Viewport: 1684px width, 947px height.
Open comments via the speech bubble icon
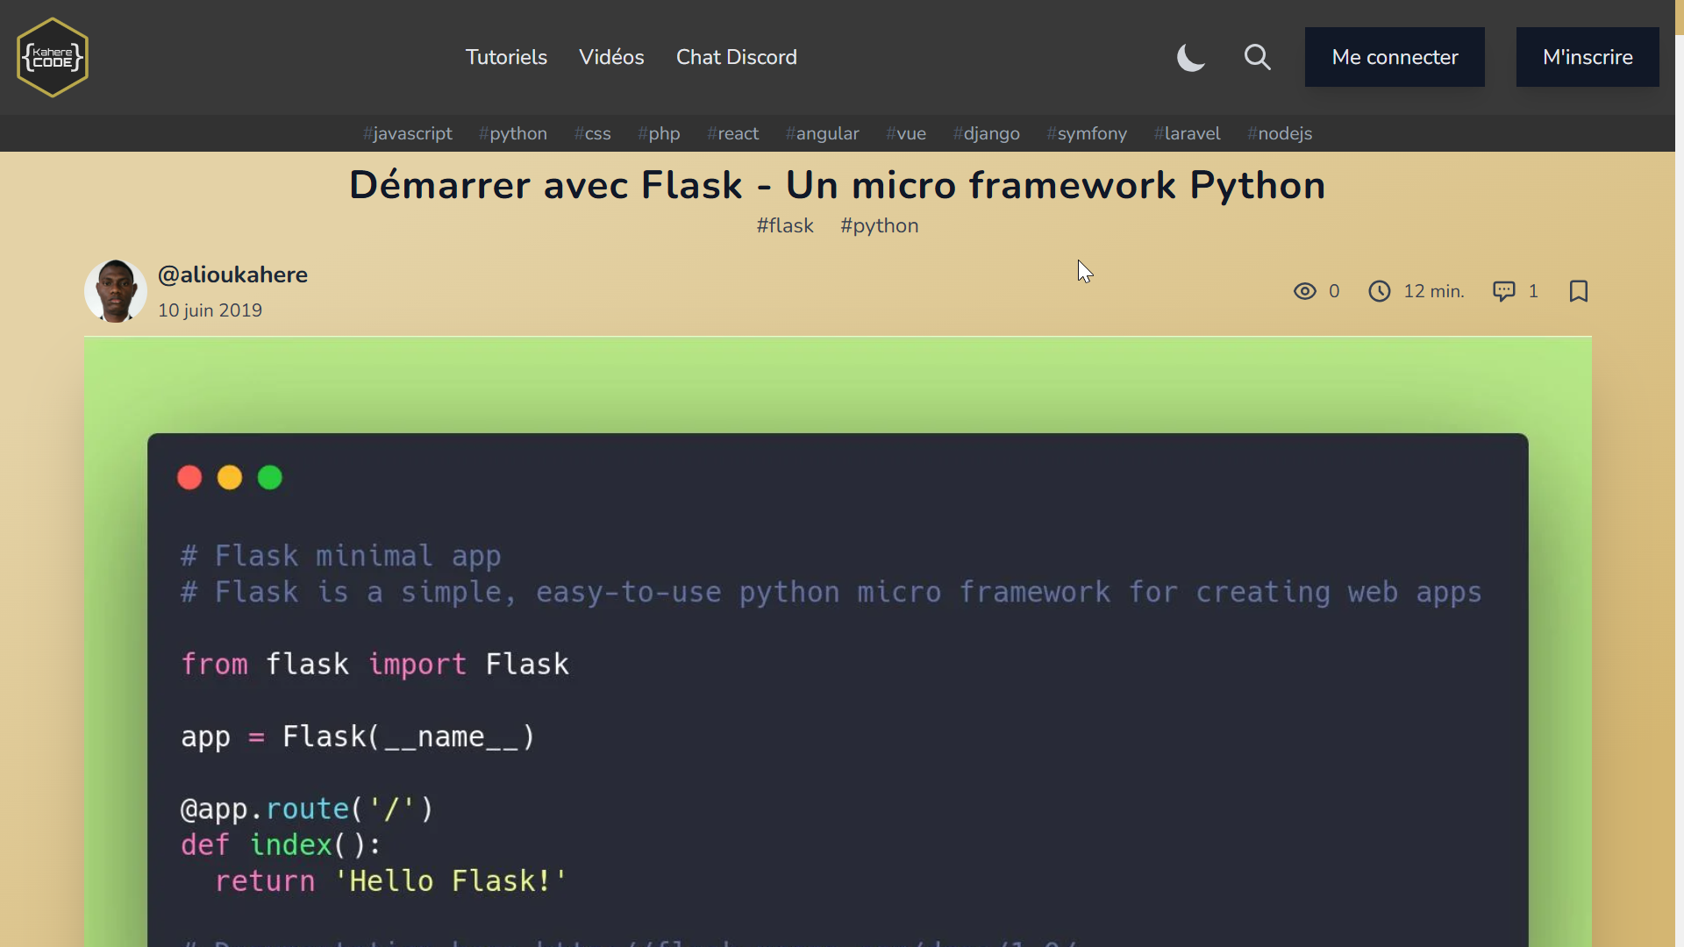click(x=1504, y=291)
